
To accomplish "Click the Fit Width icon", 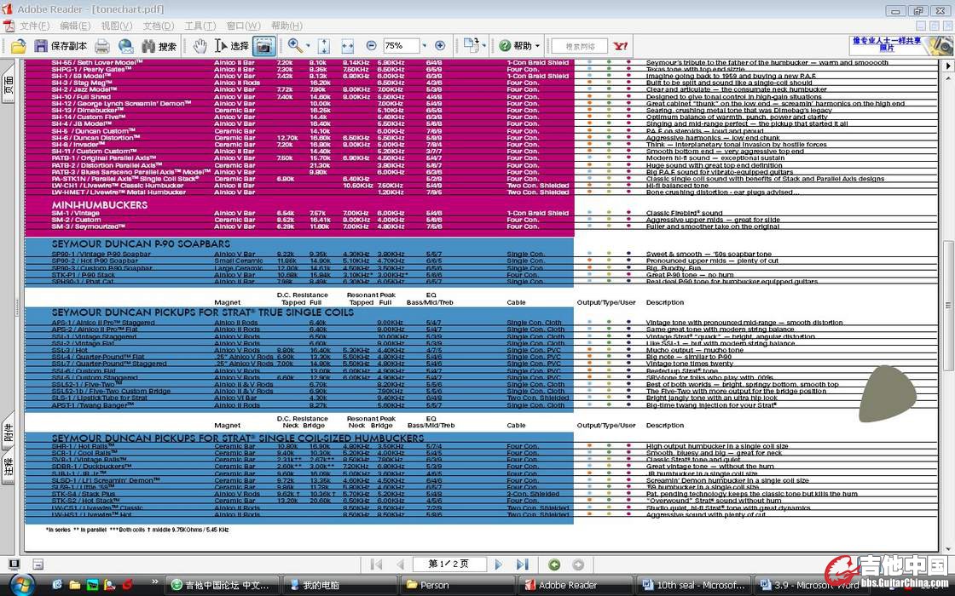I will (347, 46).
